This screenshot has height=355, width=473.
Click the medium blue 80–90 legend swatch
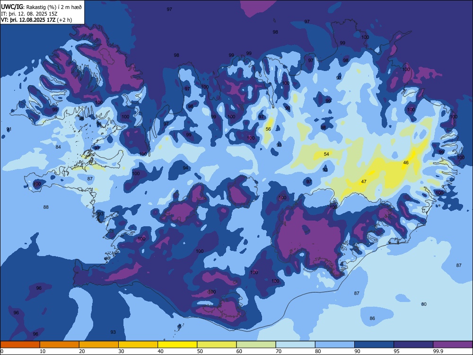click(x=335, y=345)
